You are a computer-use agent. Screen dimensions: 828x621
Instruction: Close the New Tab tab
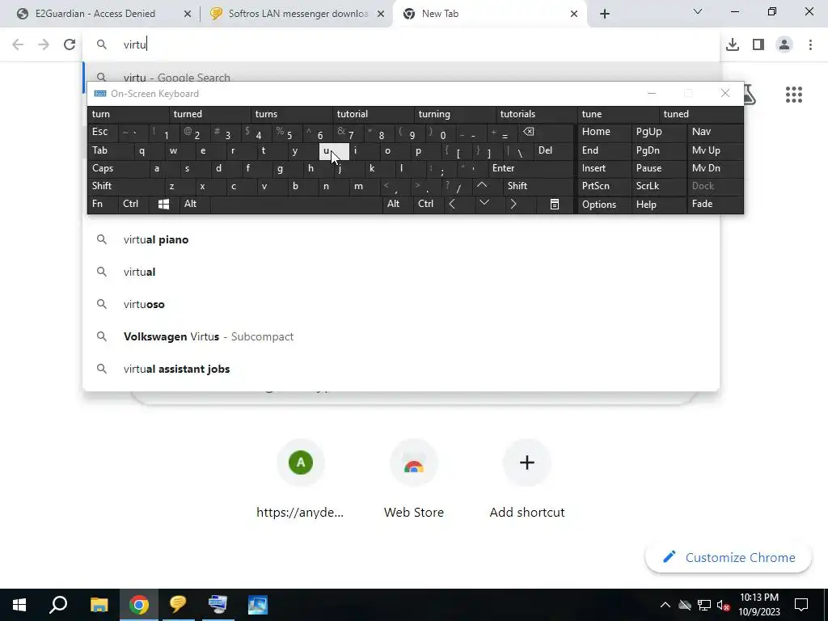[x=574, y=14]
